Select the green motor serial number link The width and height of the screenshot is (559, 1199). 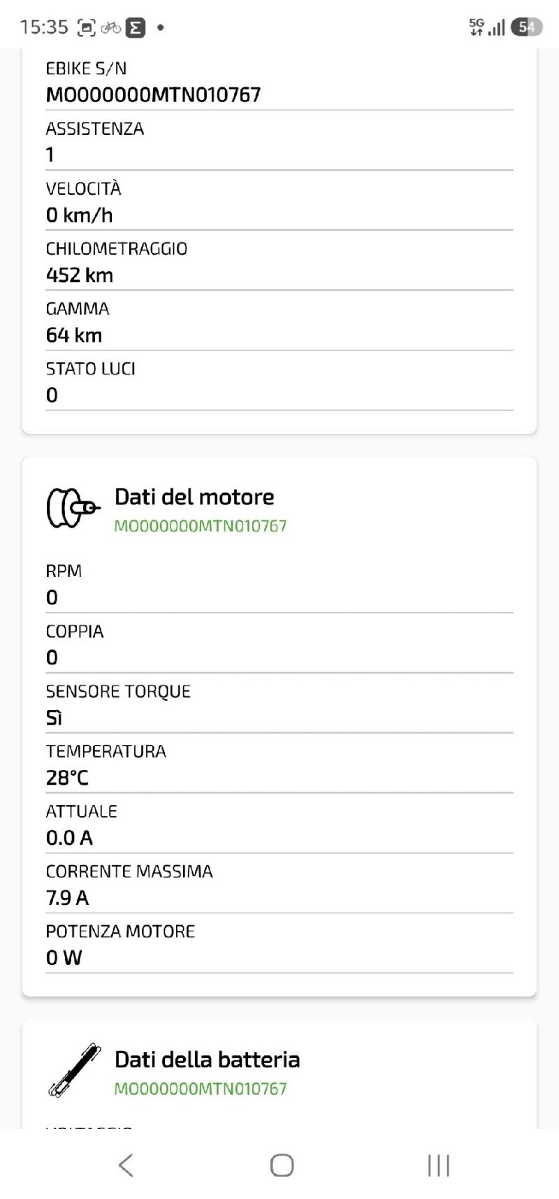point(201,525)
